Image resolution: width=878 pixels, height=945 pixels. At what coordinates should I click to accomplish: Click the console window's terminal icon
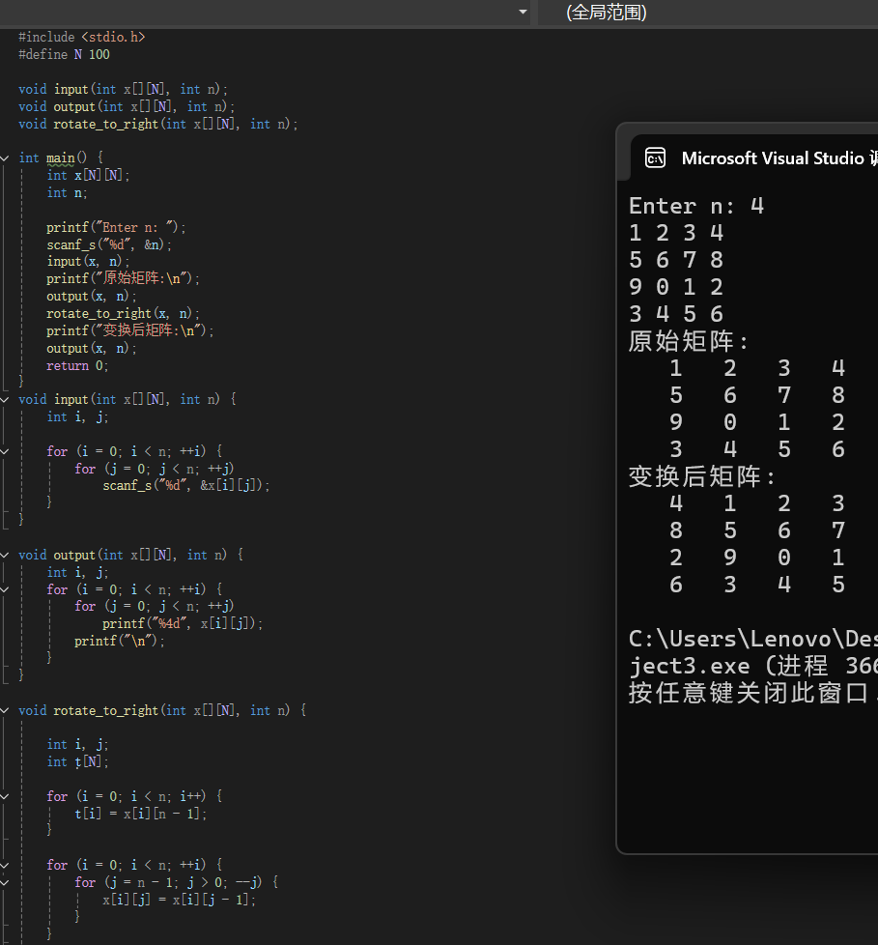pyautogui.click(x=655, y=157)
